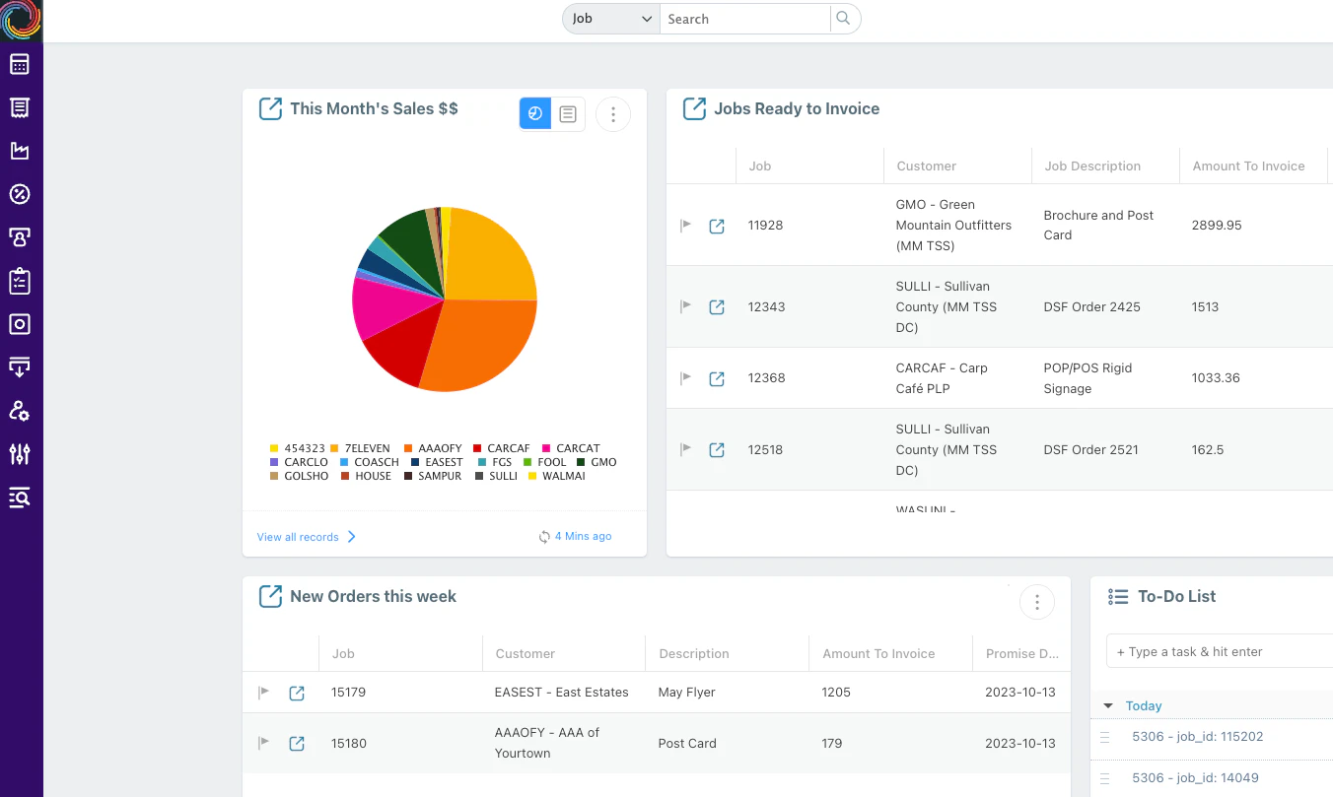Viewport: 1333px width, 797px height.
Task: Click the To-Do List task entry field
Action: click(x=1223, y=651)
